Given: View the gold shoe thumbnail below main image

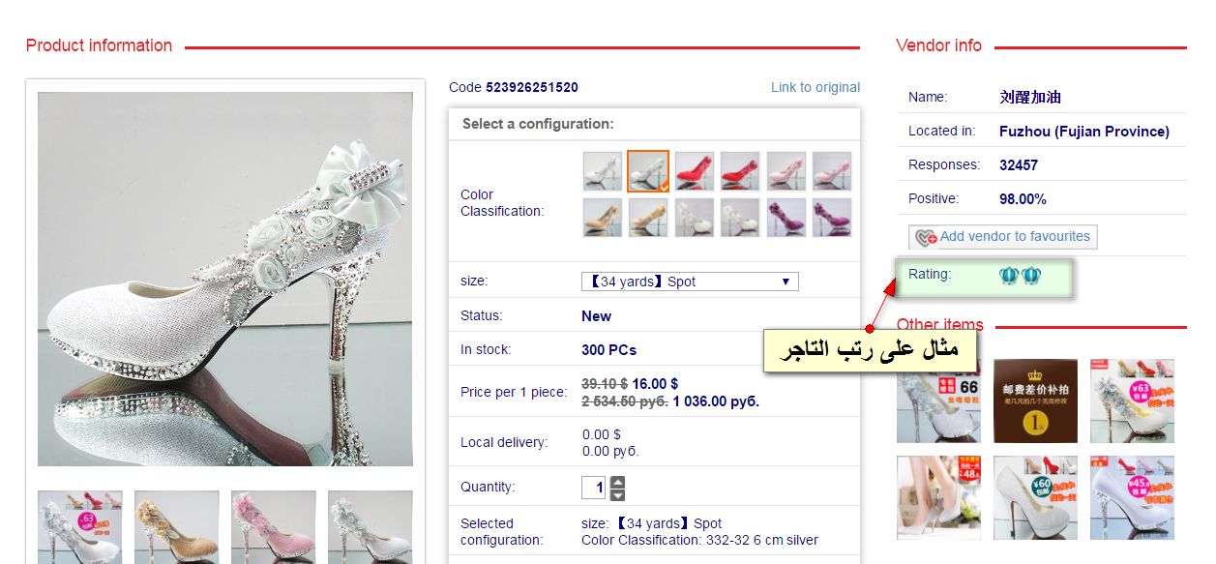Looking at the screenshot, I should [176, 527].
